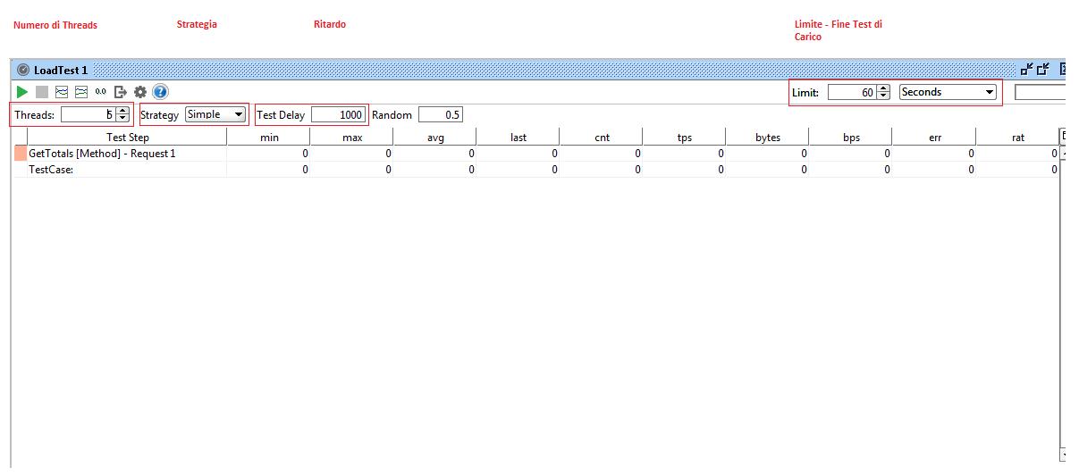Open the statistics history graph icon
This screenshot has height=476, width=1079.
(81, 92)
